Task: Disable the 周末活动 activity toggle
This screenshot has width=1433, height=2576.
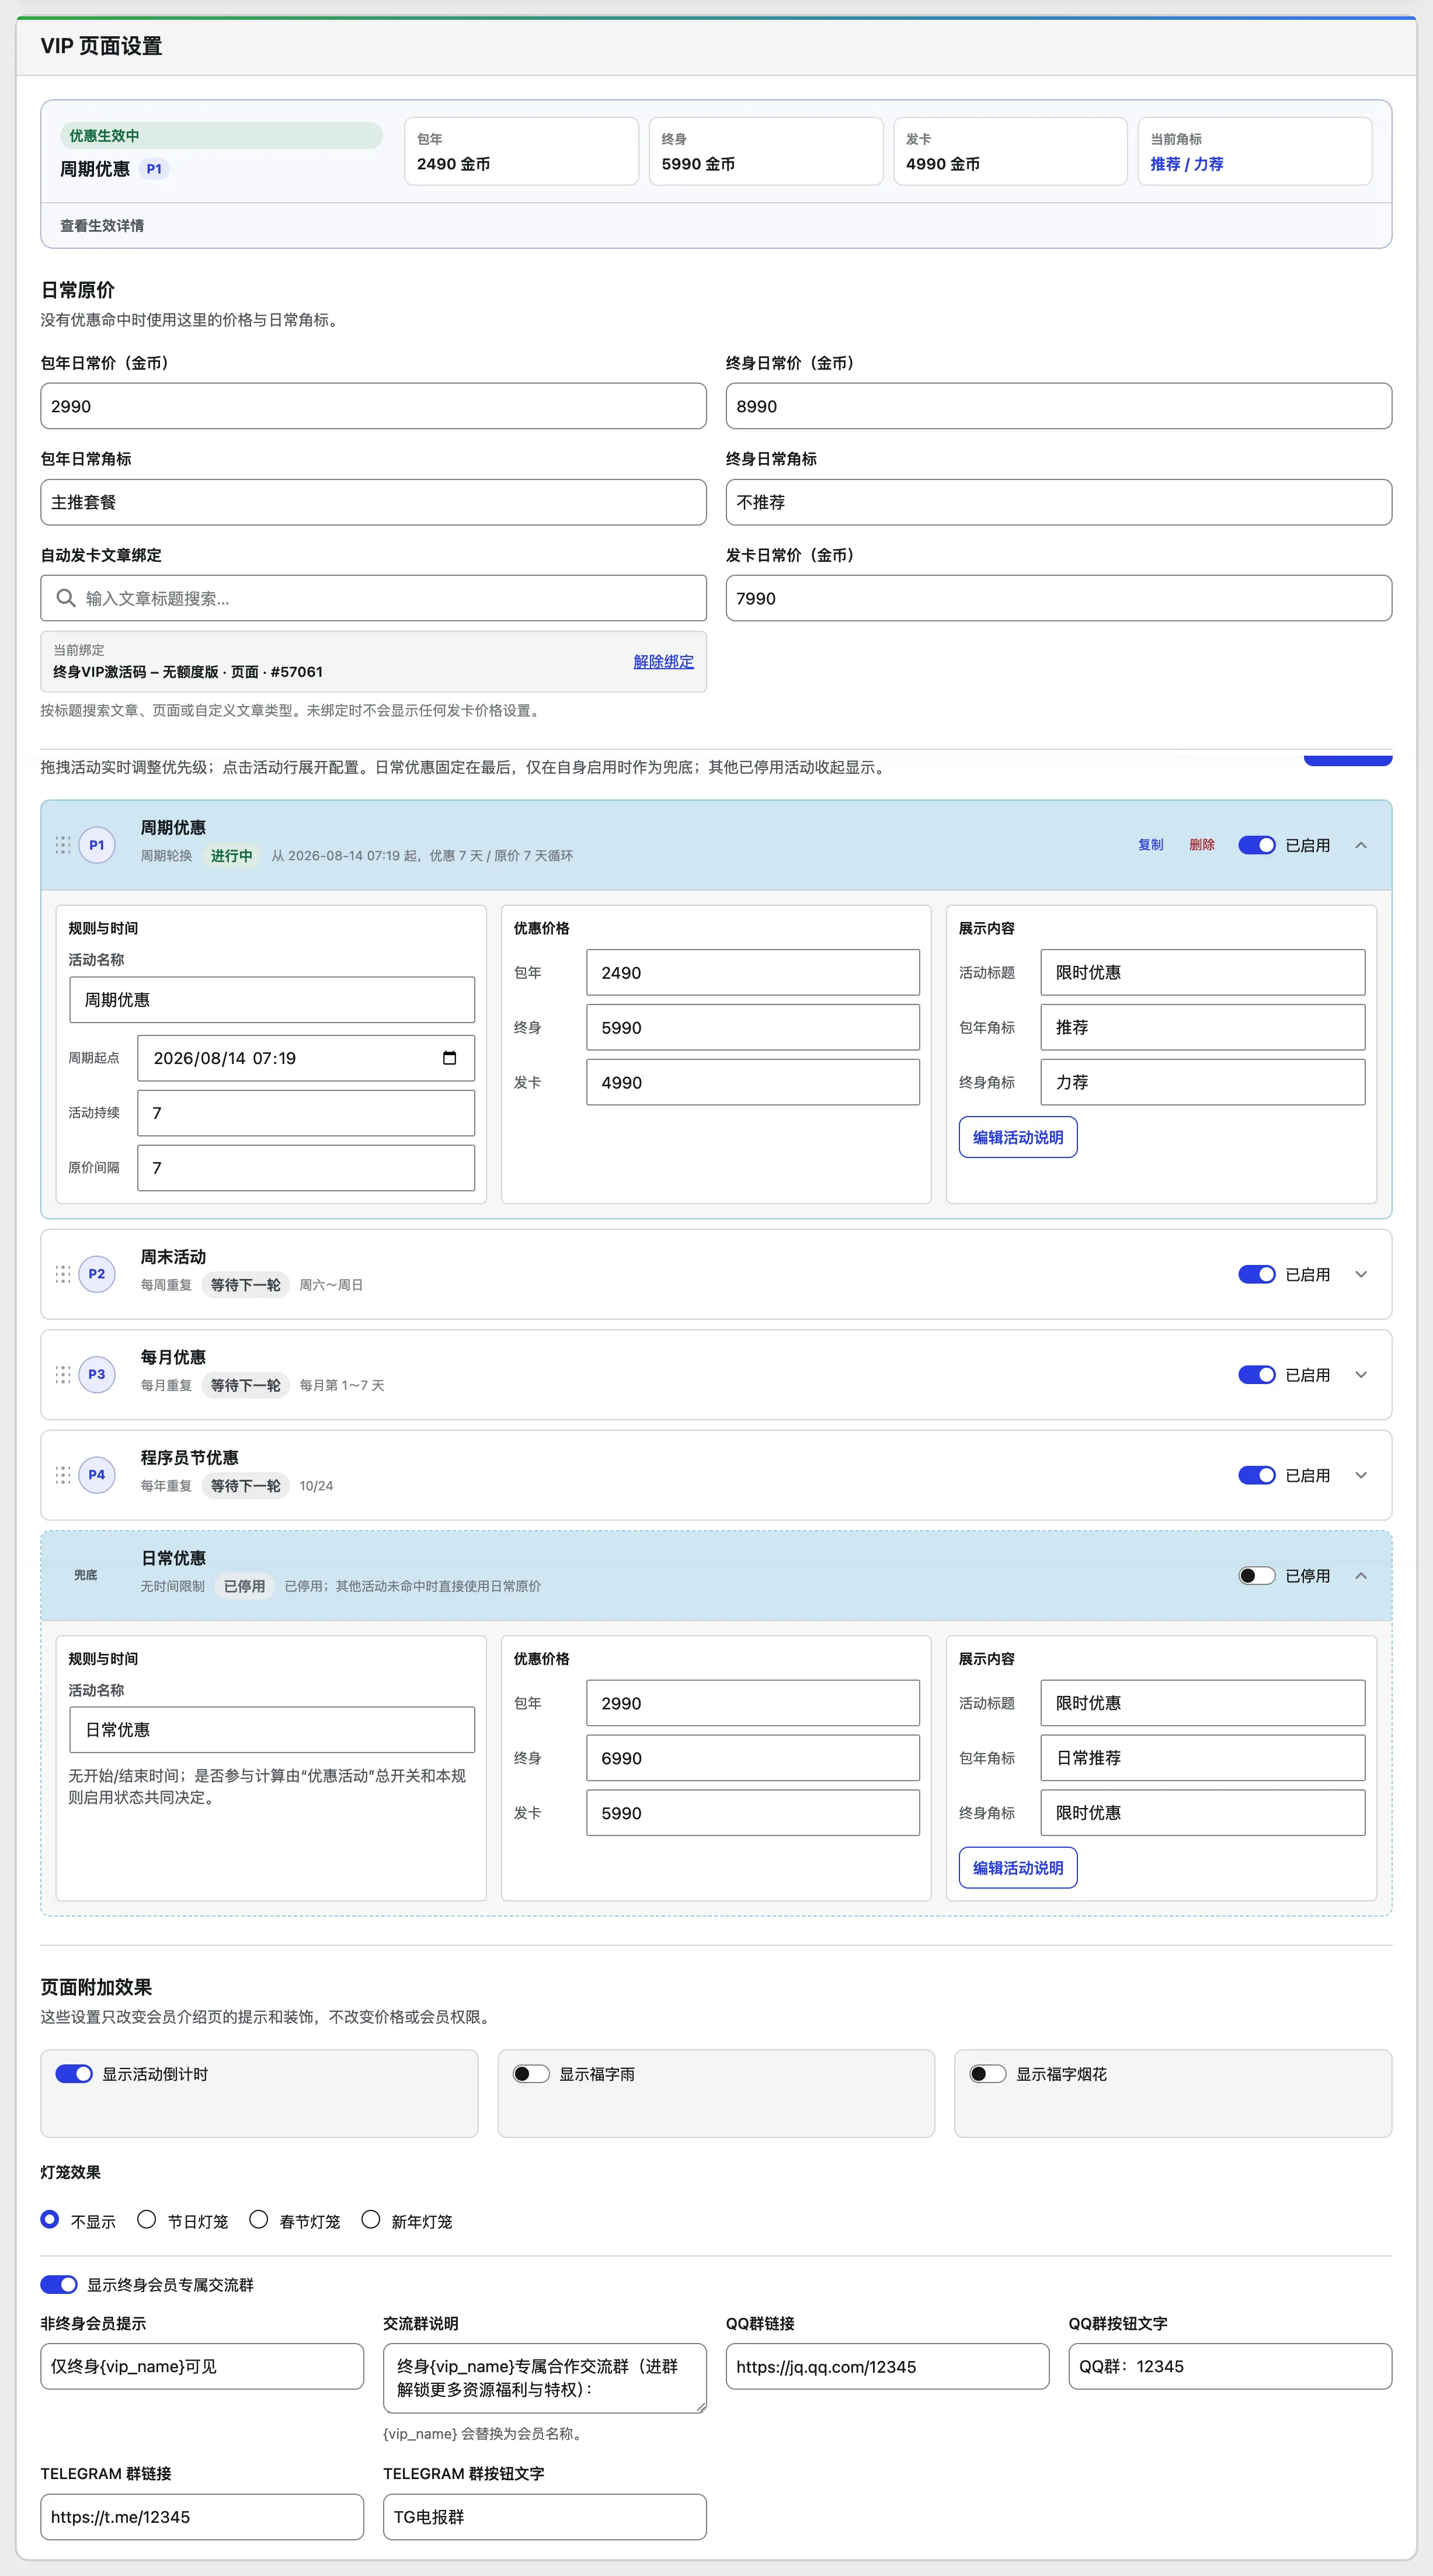Action: pos(1256,1274)
